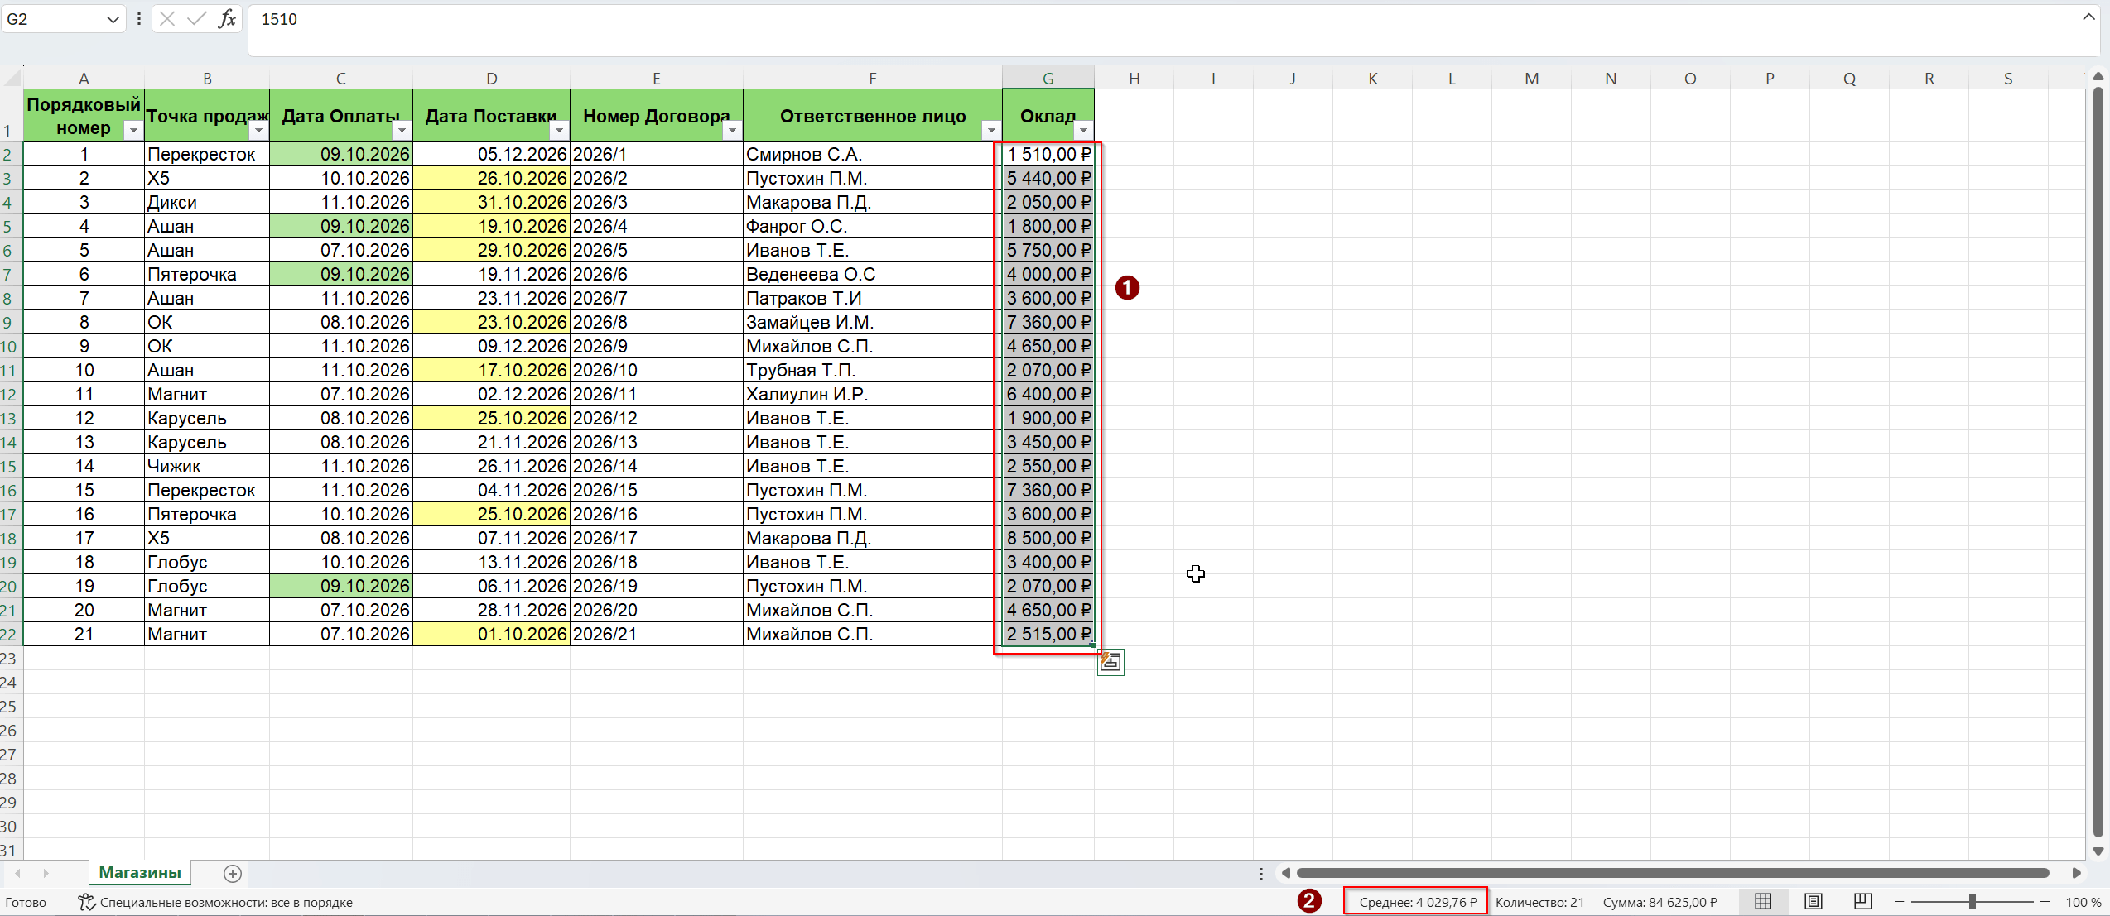Click the Select All corner triangle
Image resolution: width=2110 pixels, height=916 pixels.
[x=12, y=78]
